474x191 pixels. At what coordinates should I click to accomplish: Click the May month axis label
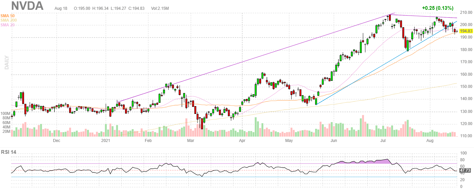click(289, 140)
